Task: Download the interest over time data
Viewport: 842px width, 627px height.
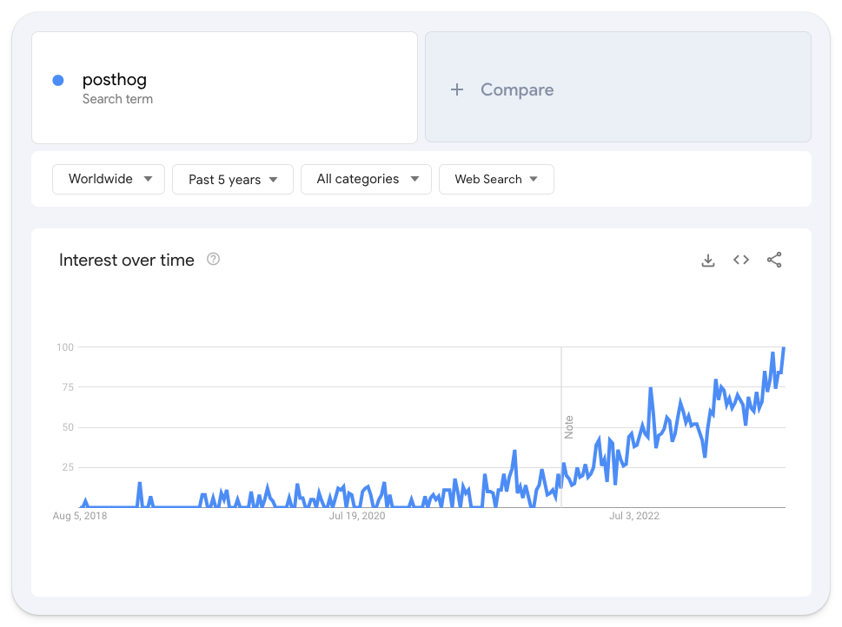Action: (707, 260)
